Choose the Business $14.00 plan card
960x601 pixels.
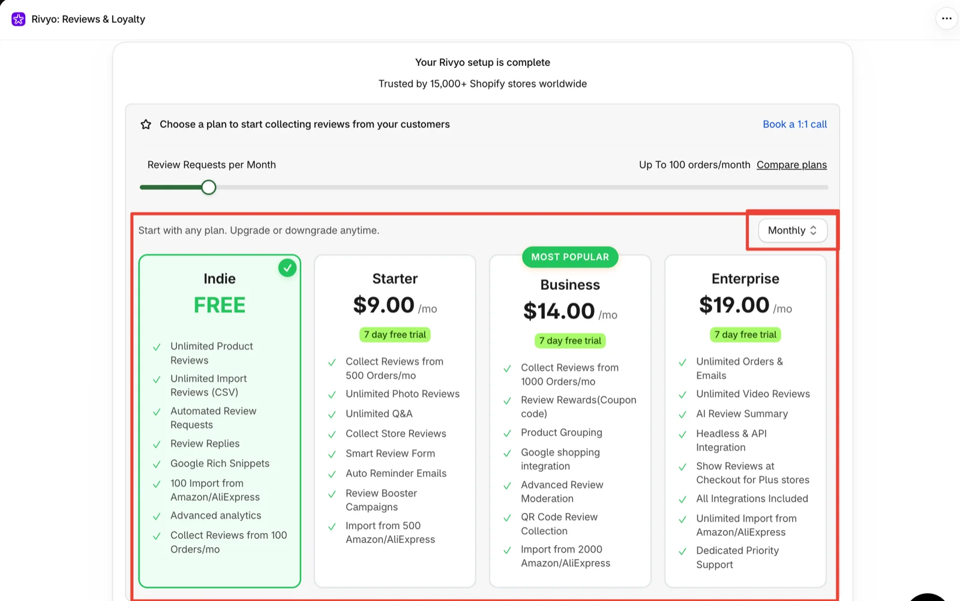pos(570,421)
